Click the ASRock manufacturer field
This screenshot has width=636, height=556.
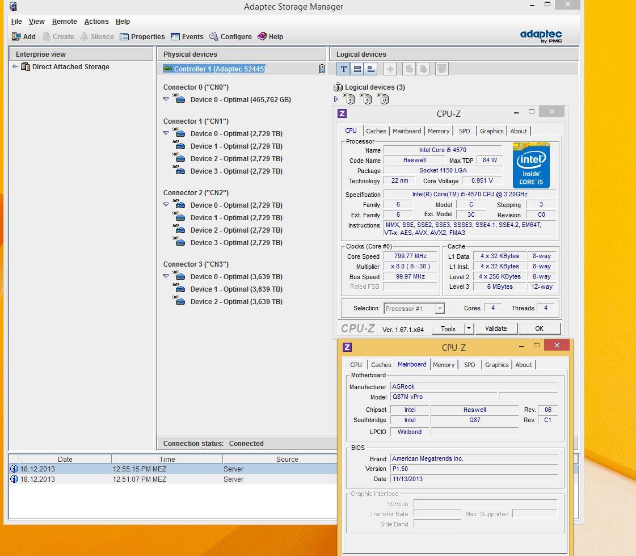click(x=473, y=386)
